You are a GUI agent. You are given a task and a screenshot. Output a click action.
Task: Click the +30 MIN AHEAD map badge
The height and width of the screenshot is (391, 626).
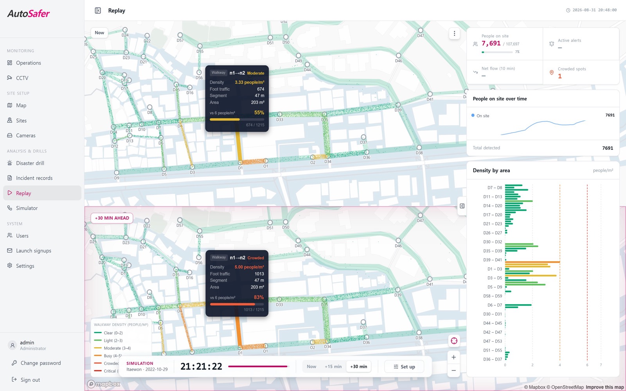point(112,218)
